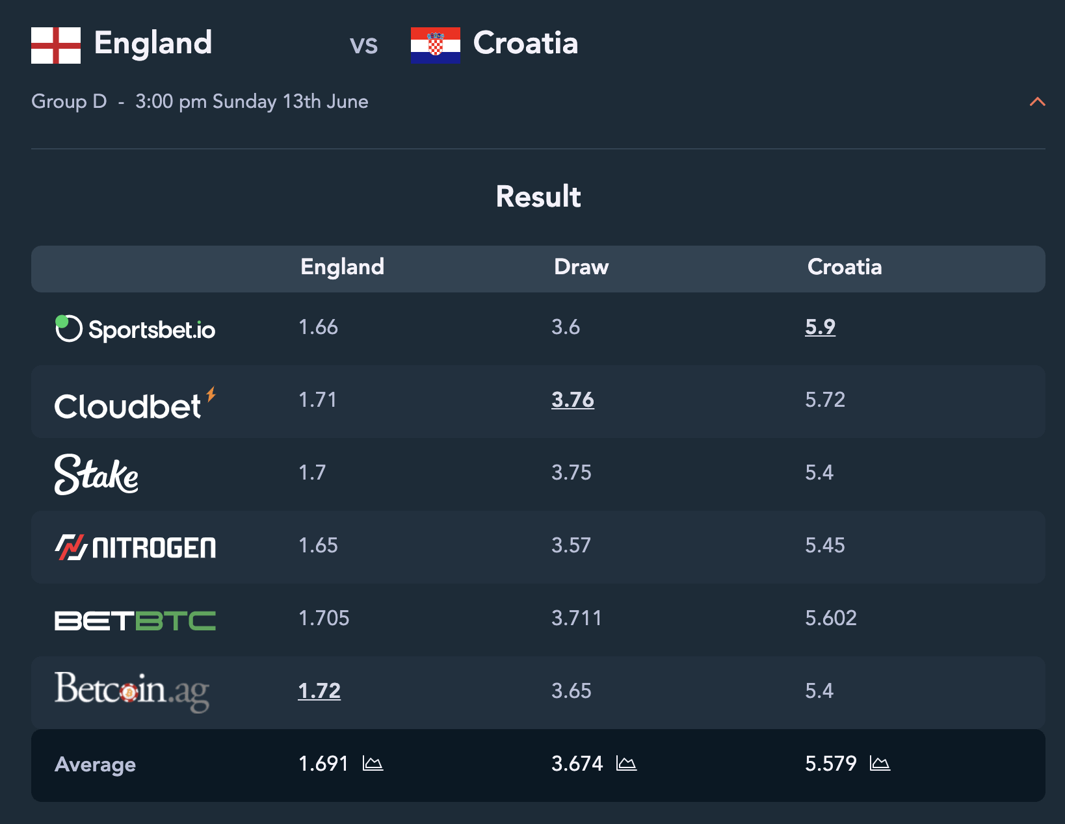
Task: Collapse the England vs Croatia match panel
Action: (x=1037, y=101)
